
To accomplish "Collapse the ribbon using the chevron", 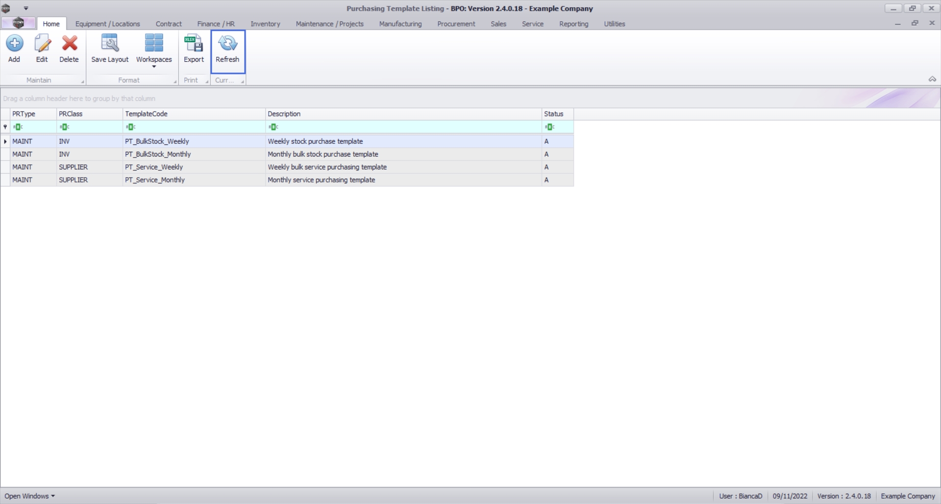I will (x=932, y=79).
